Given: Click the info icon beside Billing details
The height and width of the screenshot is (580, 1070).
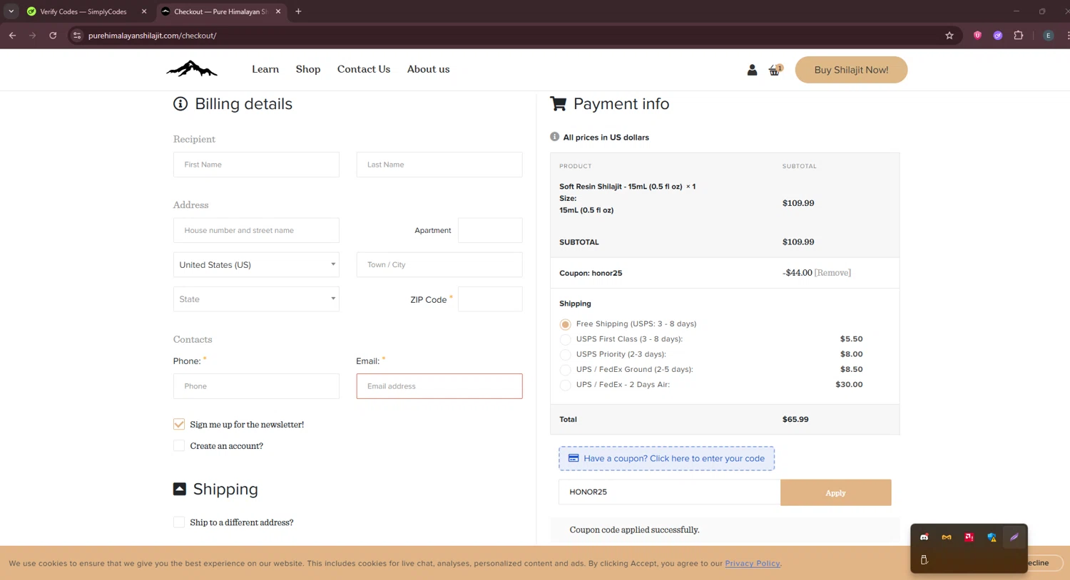Looking at the screenshot, I should tap(180, 104).
